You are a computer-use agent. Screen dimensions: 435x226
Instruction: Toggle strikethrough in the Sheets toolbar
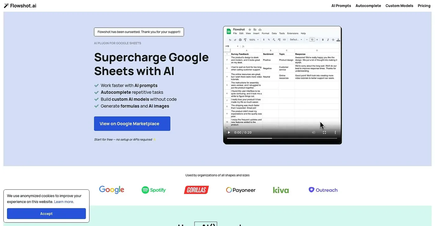point(333,40)
